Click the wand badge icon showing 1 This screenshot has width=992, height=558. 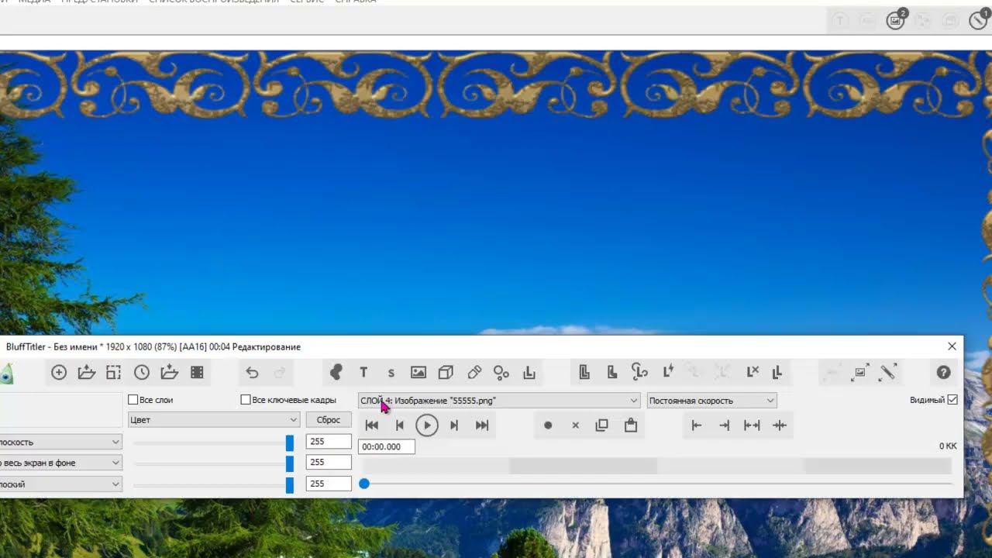[x=980, y=20]
